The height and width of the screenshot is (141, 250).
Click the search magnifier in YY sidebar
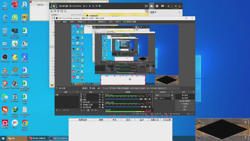click(65, 11)
